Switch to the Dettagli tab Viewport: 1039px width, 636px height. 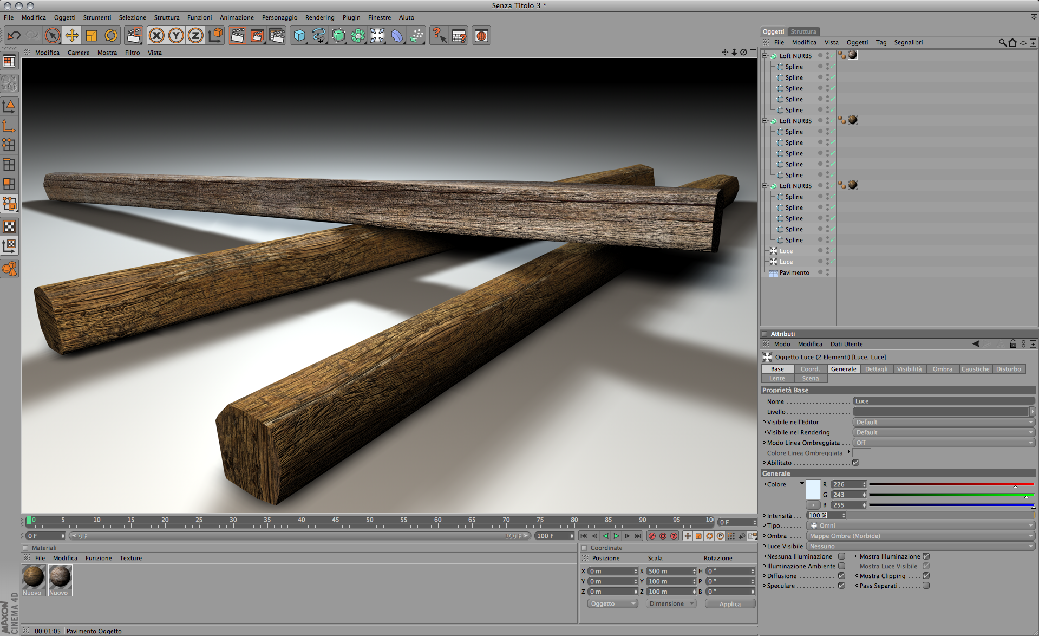[876, 369]
